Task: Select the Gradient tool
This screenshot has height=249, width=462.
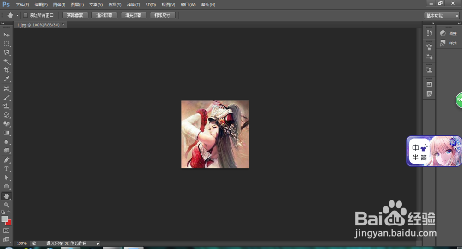Action: click(6, 133)
